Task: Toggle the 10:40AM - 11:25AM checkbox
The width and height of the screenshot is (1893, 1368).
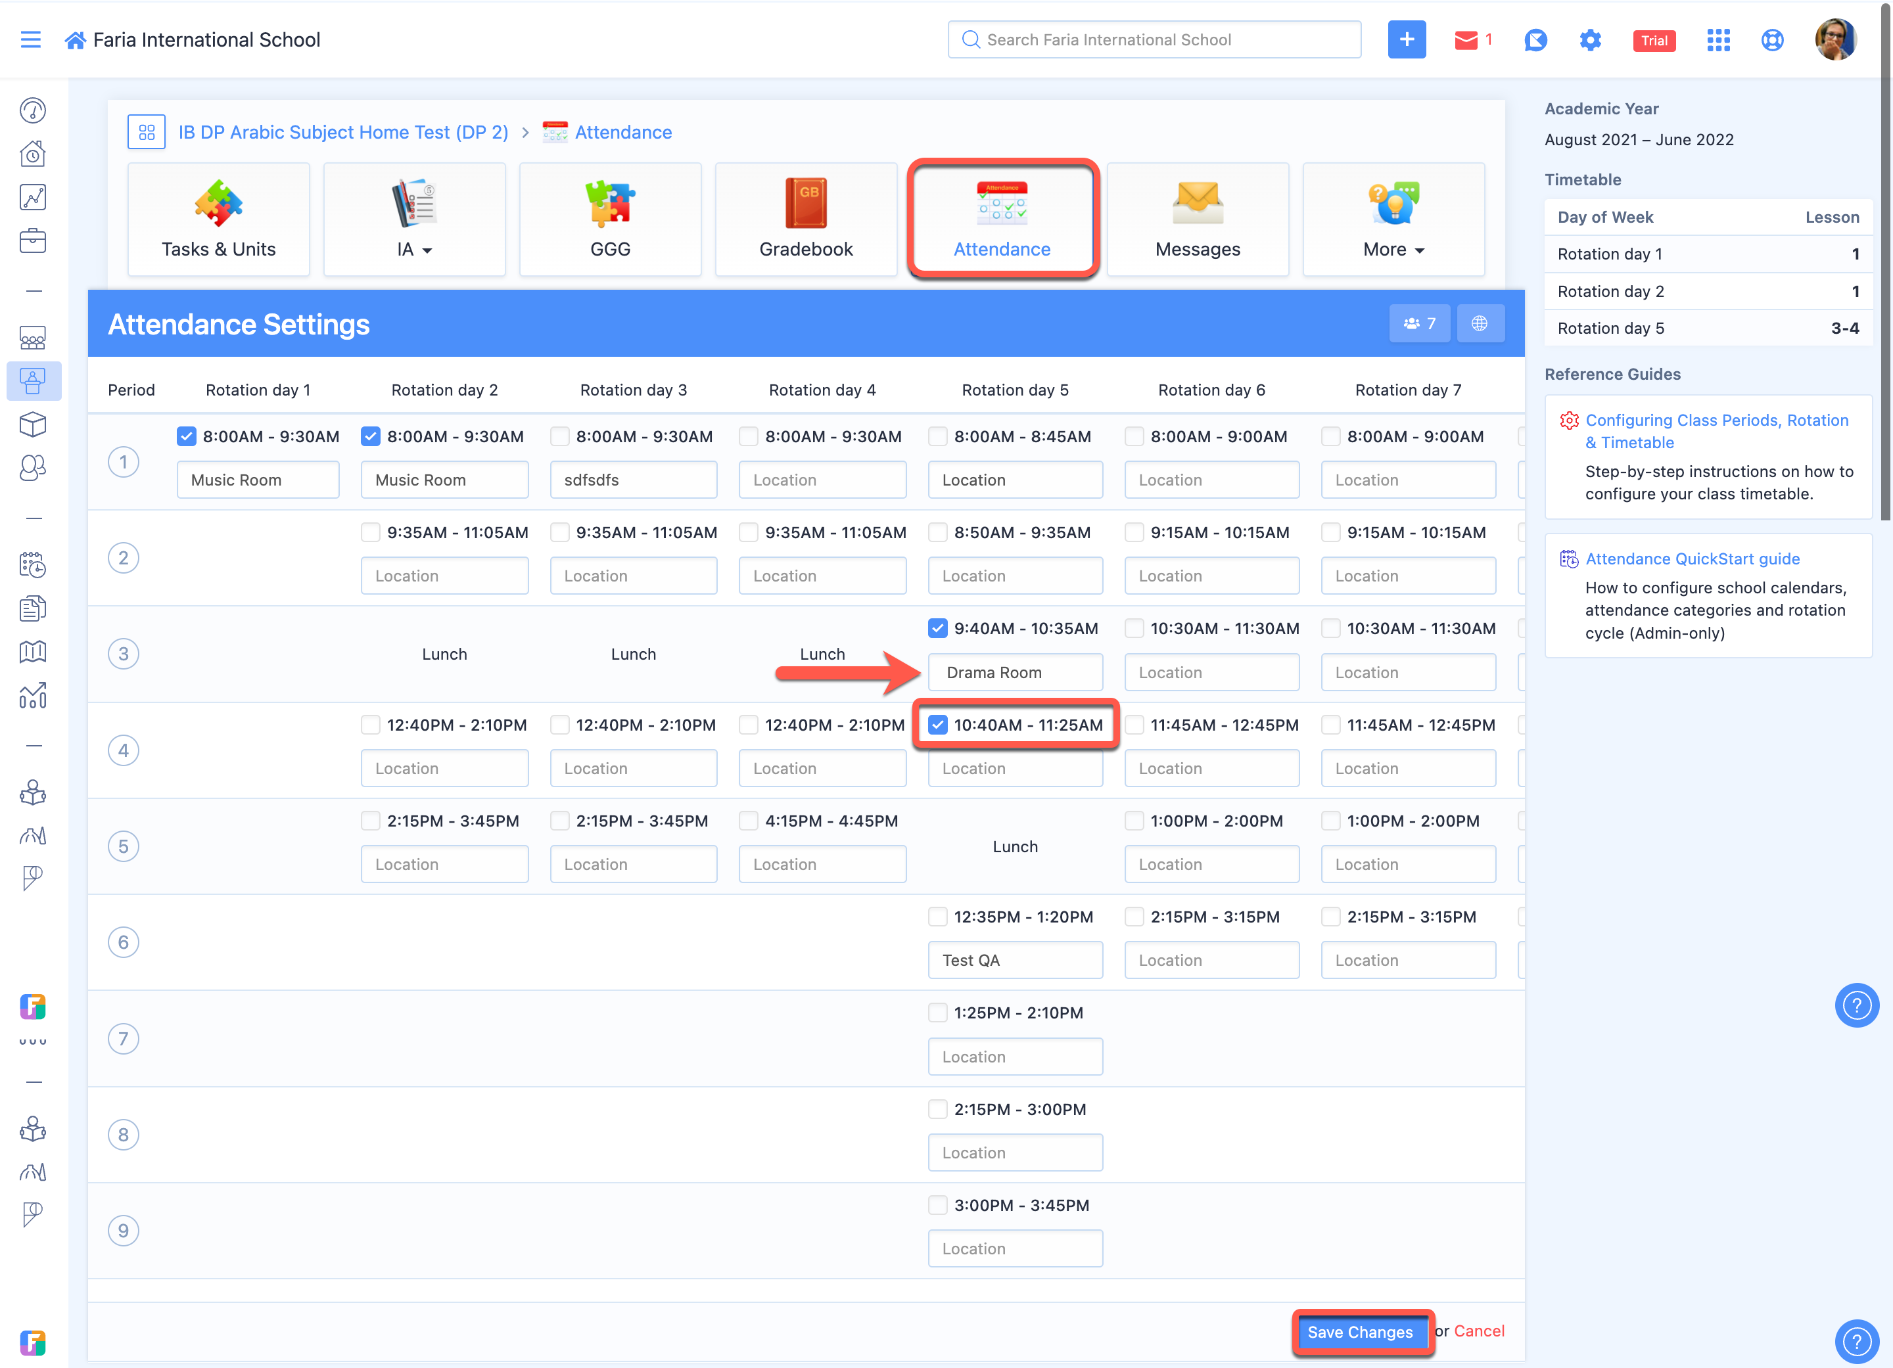Action: [938, 725]
